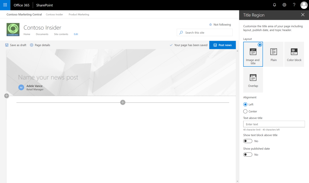309x183 pixels.
Task: Click the Search this site field
Action: click(205, 33)
